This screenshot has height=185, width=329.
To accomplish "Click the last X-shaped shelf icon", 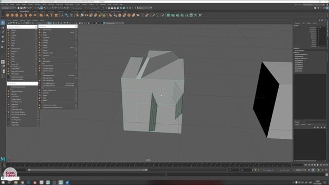I will click(200, 15).
